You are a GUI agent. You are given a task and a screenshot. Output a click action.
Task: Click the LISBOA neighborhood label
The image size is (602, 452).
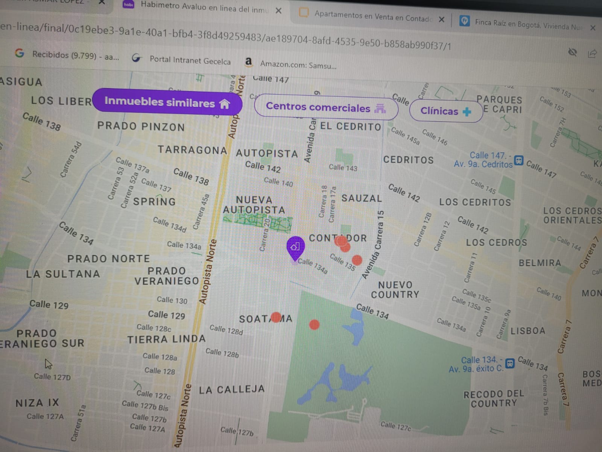click(x=528, y=331)
